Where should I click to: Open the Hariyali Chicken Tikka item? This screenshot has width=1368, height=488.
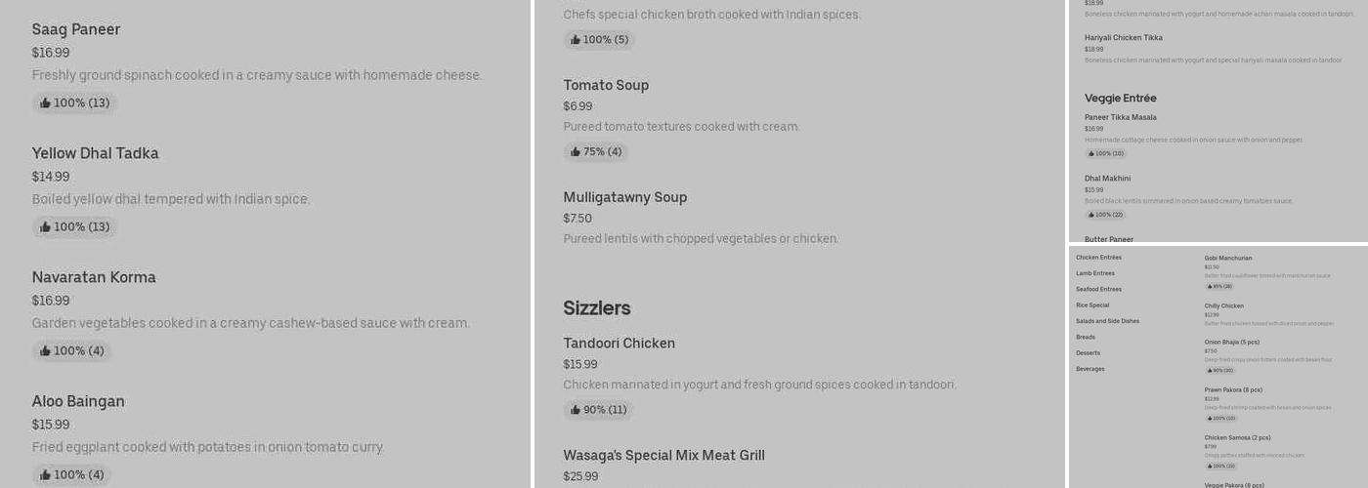click(1124, 38)
